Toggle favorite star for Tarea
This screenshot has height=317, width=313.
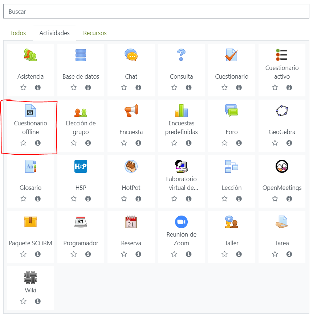275,254
